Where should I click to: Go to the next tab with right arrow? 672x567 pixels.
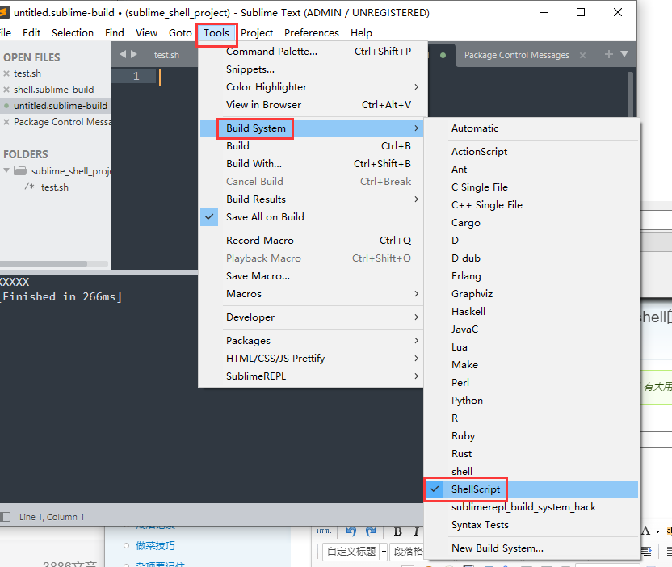(x=134, y=54)
